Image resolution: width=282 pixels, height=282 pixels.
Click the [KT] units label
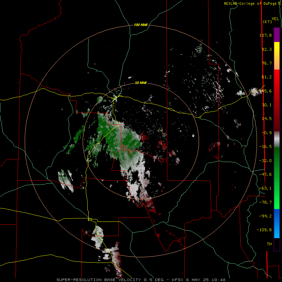coord(267,22)
